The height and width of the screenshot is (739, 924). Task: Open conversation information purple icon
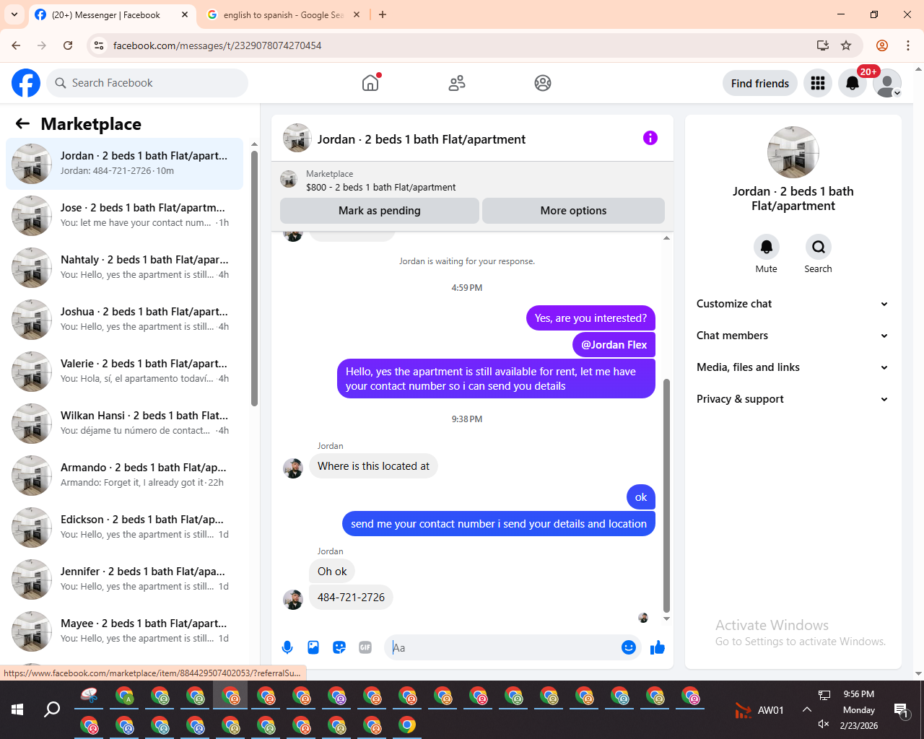click(650, 138)
